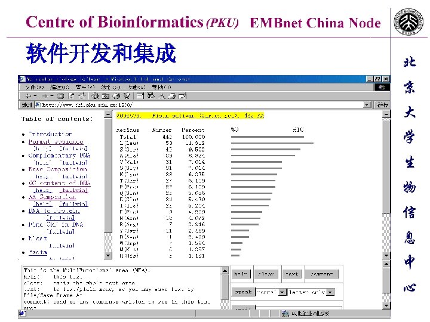Open dropdown arrow beside the Back button

tap(35, 96)
